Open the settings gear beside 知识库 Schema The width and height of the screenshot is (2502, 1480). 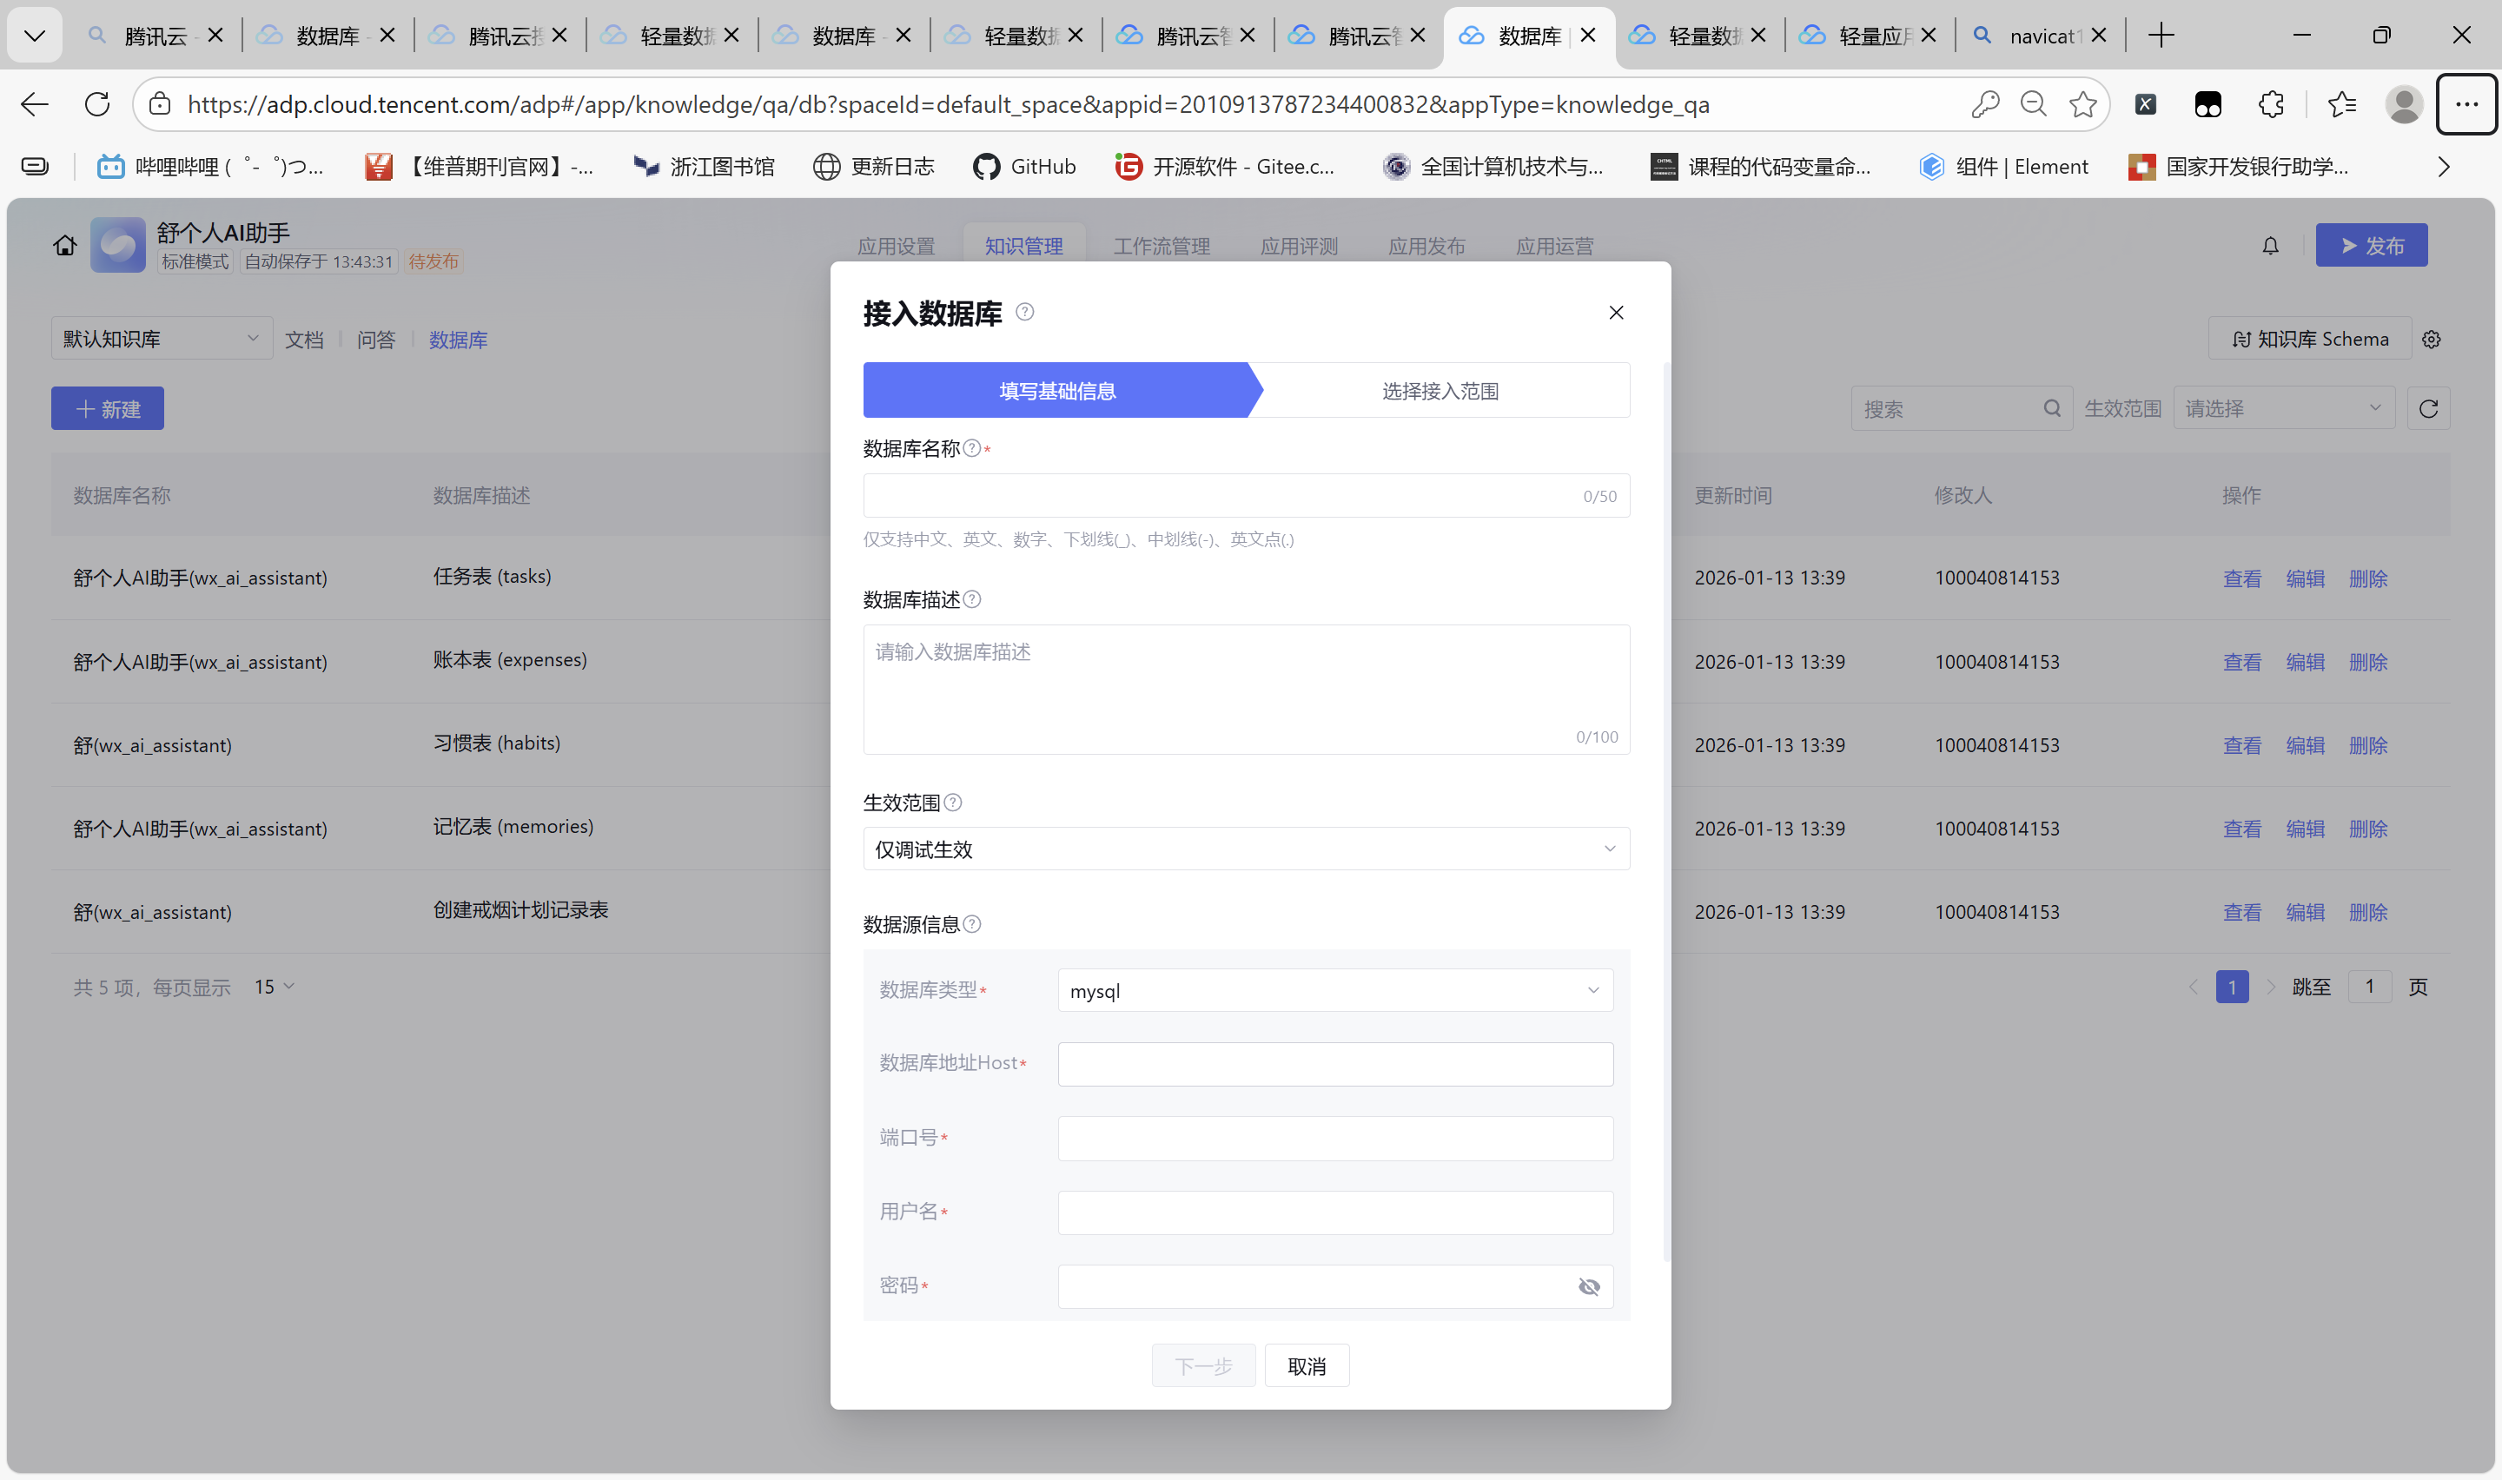(x=2432, y=340)
